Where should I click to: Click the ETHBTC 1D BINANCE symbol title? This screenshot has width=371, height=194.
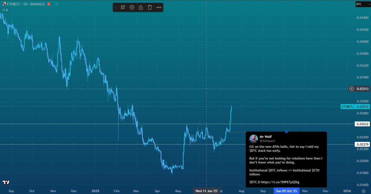point(26,4)
